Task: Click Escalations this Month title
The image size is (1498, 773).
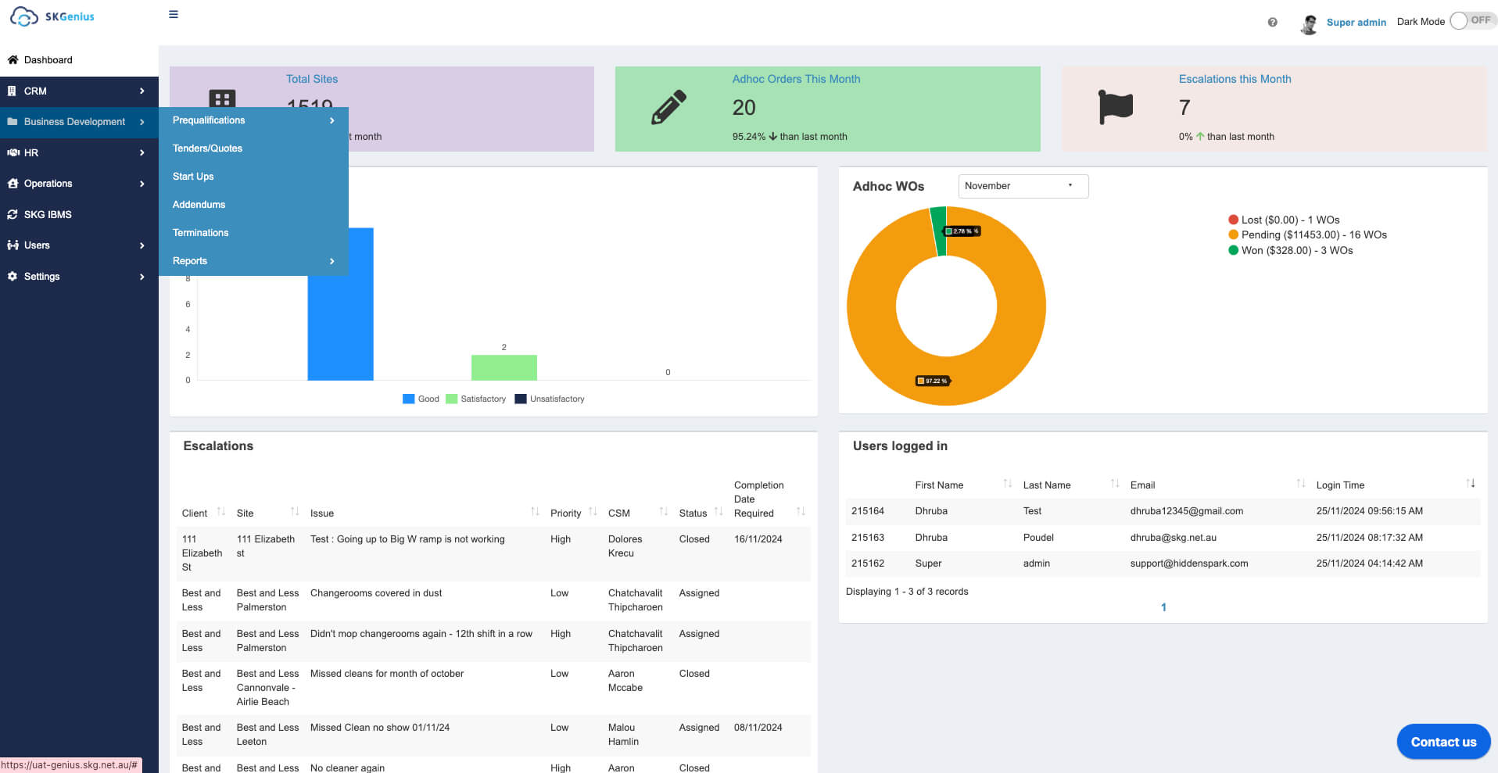Action: (x=1235, y=79)
